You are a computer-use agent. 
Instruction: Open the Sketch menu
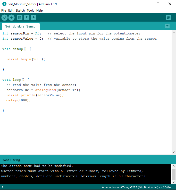click(20, 11)
